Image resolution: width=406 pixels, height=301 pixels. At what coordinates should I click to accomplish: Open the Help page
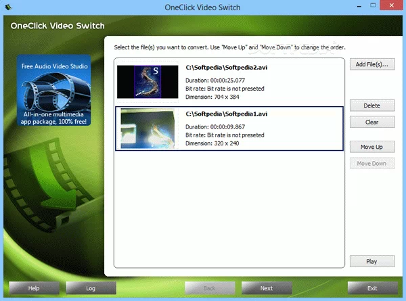(35, 288)
